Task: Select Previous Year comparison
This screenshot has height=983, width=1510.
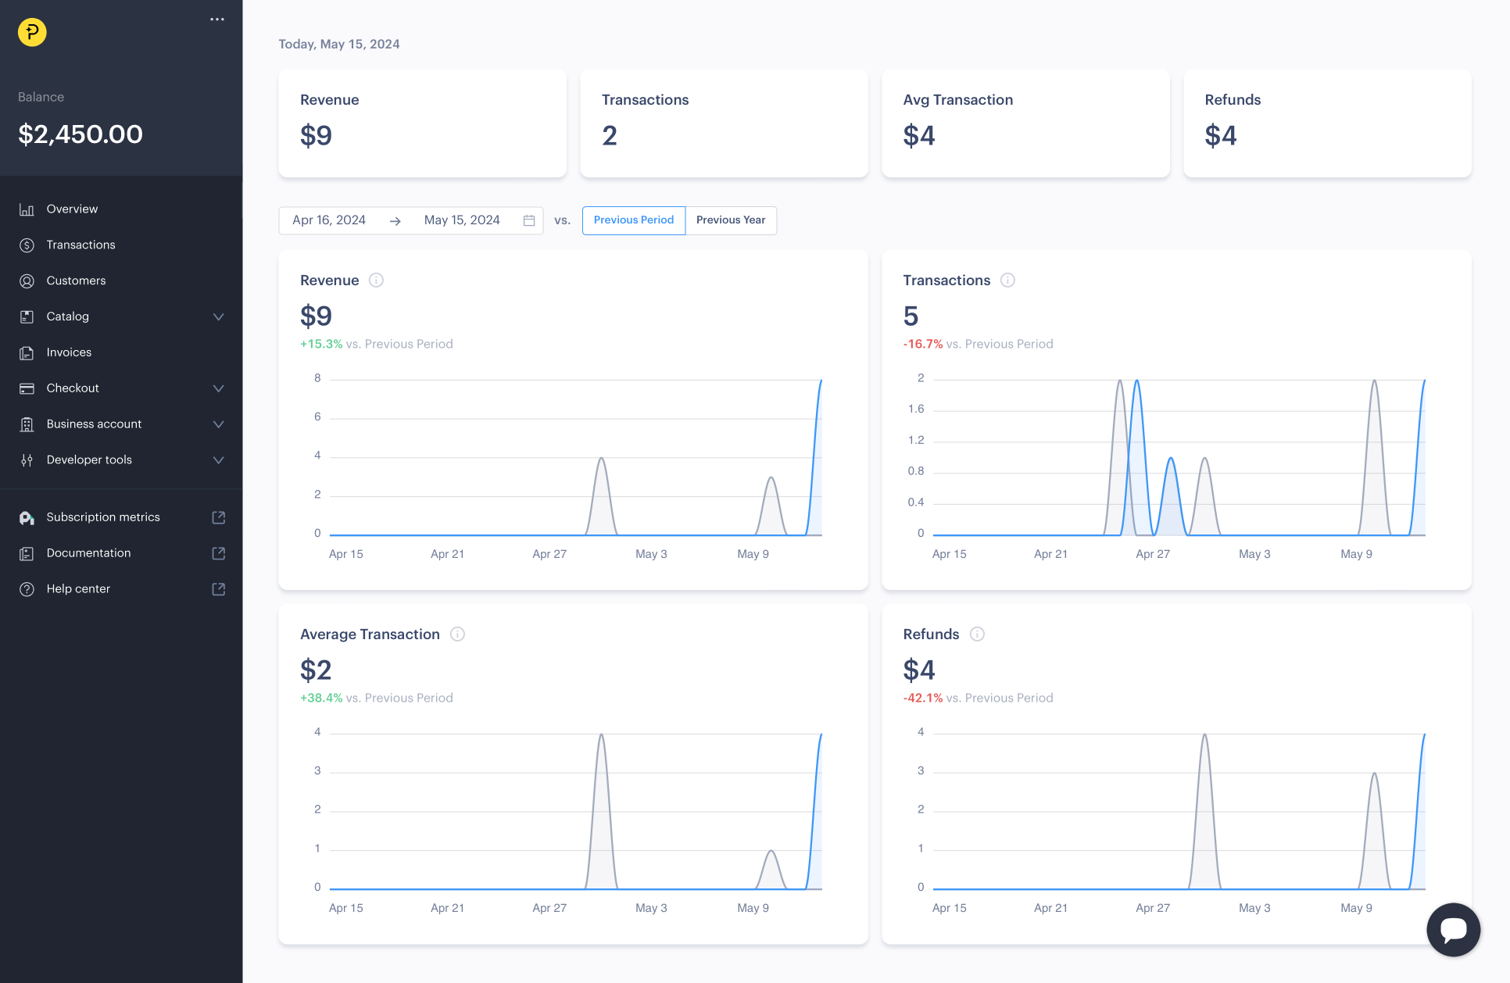Action: [x=731, y=220]
